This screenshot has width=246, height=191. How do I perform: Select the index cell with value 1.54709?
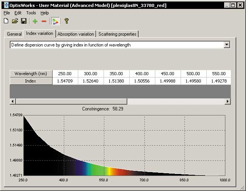click(65, 81)
